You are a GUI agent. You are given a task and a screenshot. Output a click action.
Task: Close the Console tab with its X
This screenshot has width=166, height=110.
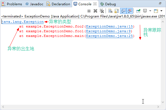click(x=95, y=4)
